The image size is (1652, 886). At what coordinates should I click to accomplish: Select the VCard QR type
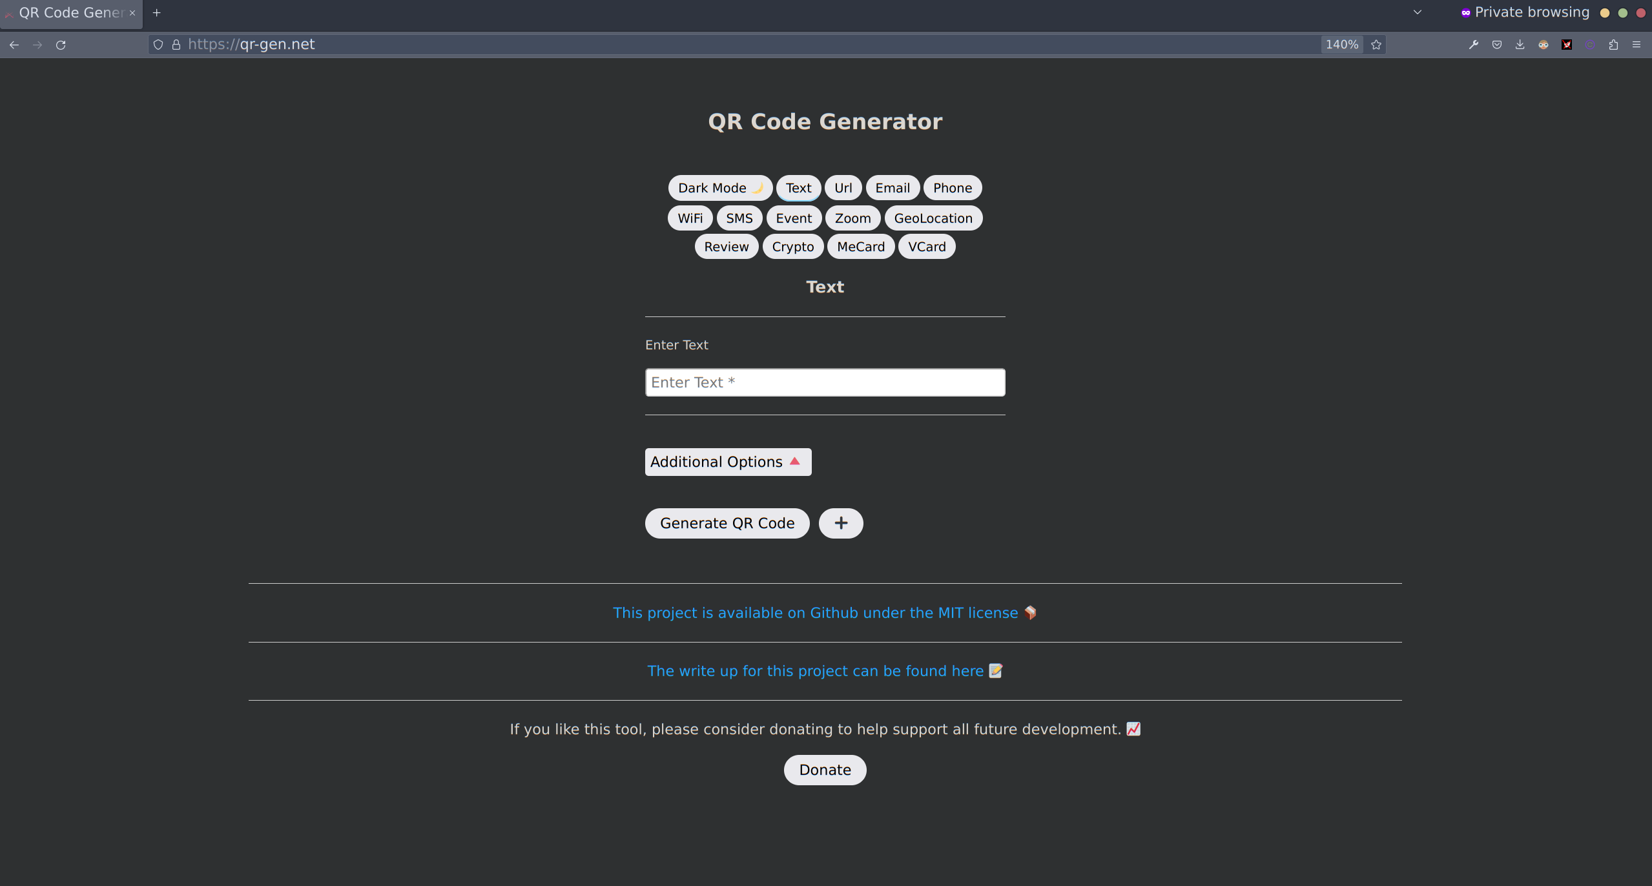pos(926,247)
